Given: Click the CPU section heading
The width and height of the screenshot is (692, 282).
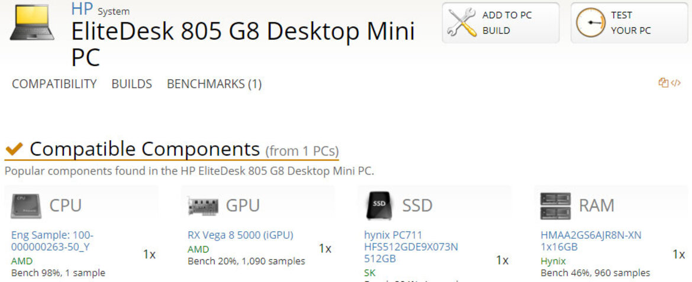Looking at the screenshot, I should (x=65, y=205).
